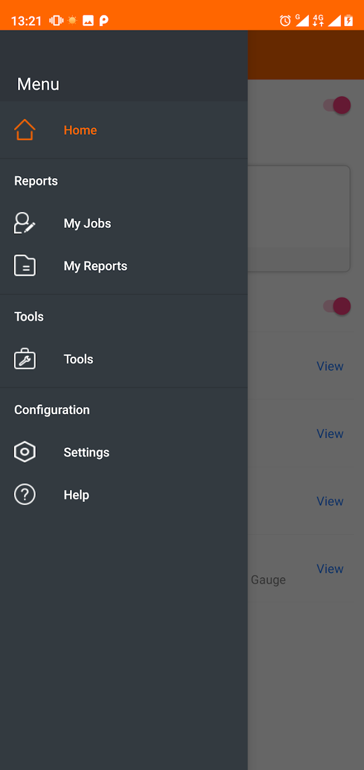Click the My Jobs person-with-pencil icon
Screen dimensions: 364x770
point(25,224)
